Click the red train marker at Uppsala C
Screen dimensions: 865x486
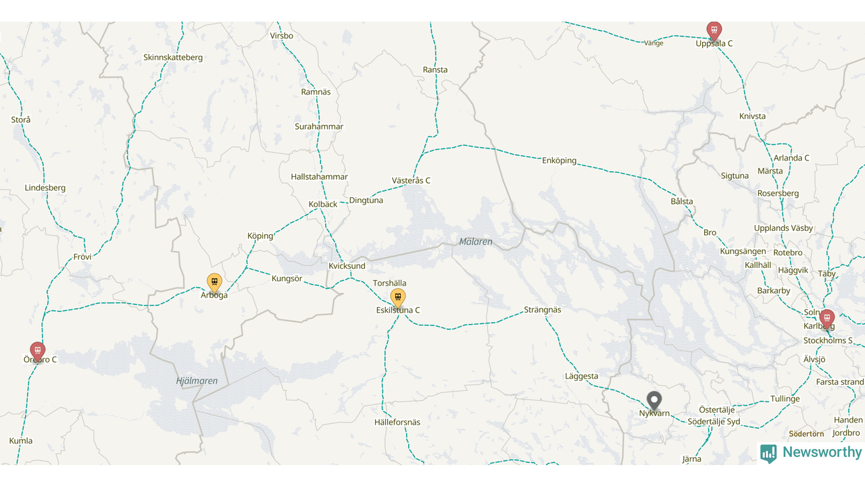[x=714, y=30]
